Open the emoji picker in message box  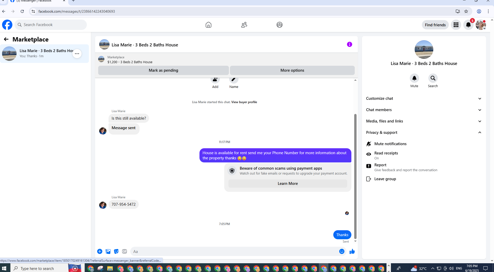tap(342, 251)
